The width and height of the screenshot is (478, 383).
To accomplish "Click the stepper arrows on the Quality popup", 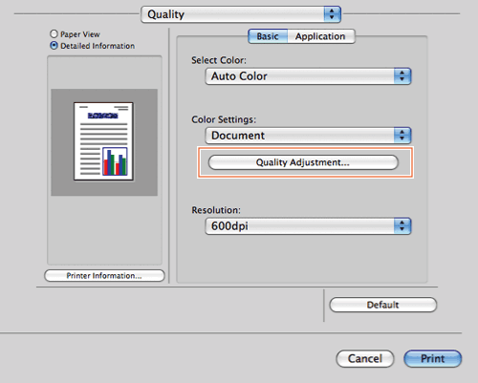I will (x=332, y=14).
